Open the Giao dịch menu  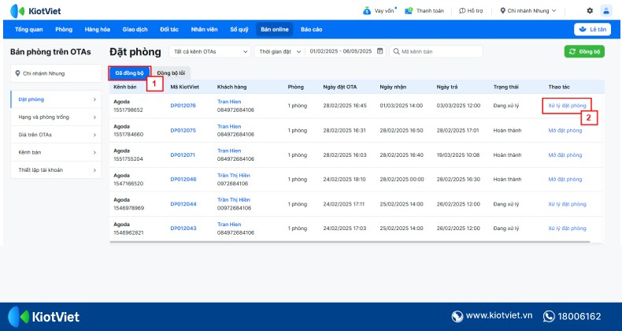click(x=135, y=29)
